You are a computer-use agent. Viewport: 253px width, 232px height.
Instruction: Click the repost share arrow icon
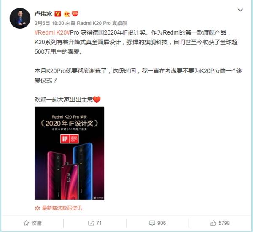click(91, 223)
